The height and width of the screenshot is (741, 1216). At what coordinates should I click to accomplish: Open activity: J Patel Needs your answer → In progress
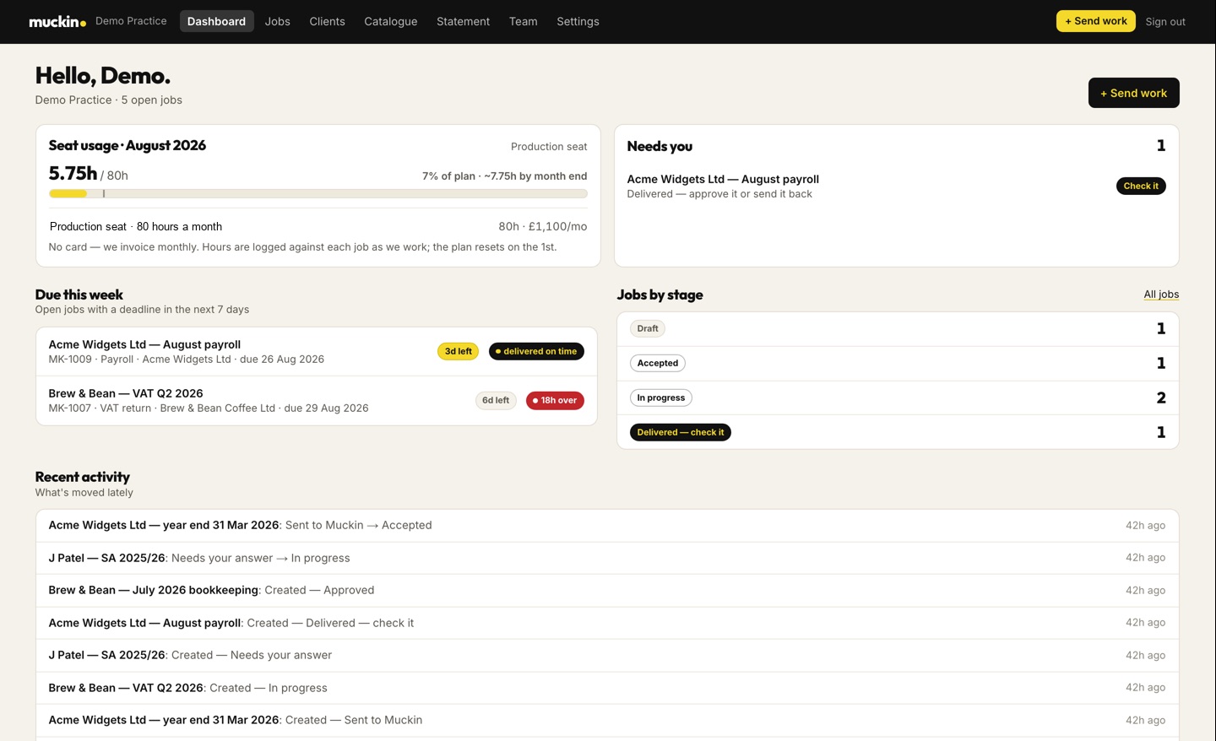click(x=607, y=558)
